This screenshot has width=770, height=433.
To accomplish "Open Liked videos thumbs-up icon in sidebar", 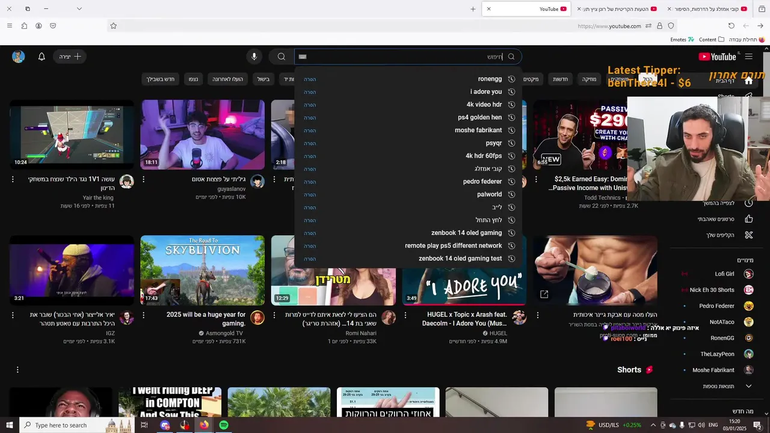I will click(x=749, y=219).
